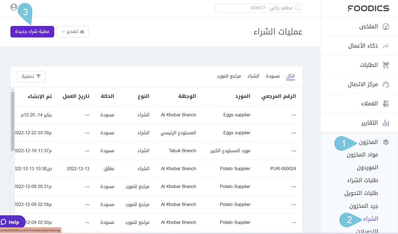Open the الموردون suppliers link
Viewport: 398px width, 234px height.
[367, 168]
